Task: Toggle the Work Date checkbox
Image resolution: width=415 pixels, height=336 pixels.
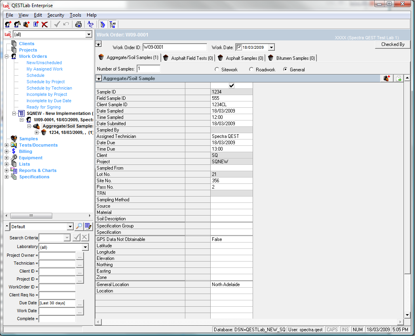Action: click(239, 48)
